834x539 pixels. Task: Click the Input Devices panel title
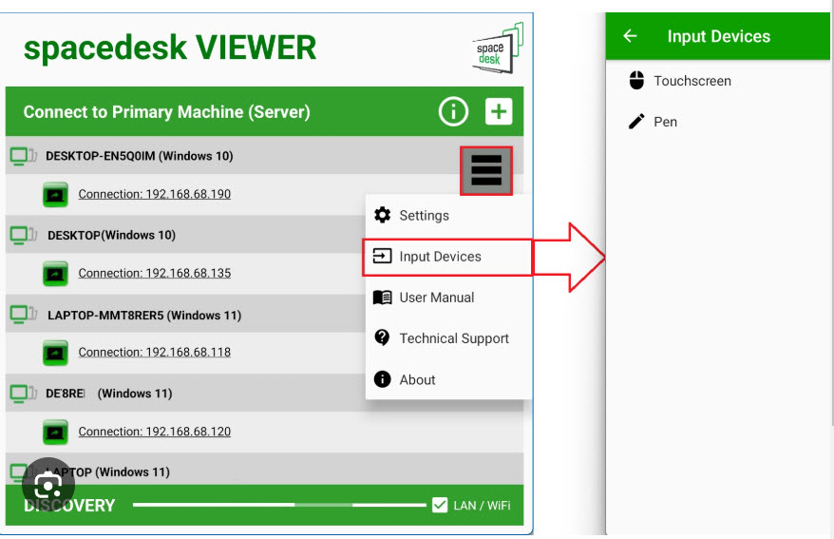coord(718,36)
